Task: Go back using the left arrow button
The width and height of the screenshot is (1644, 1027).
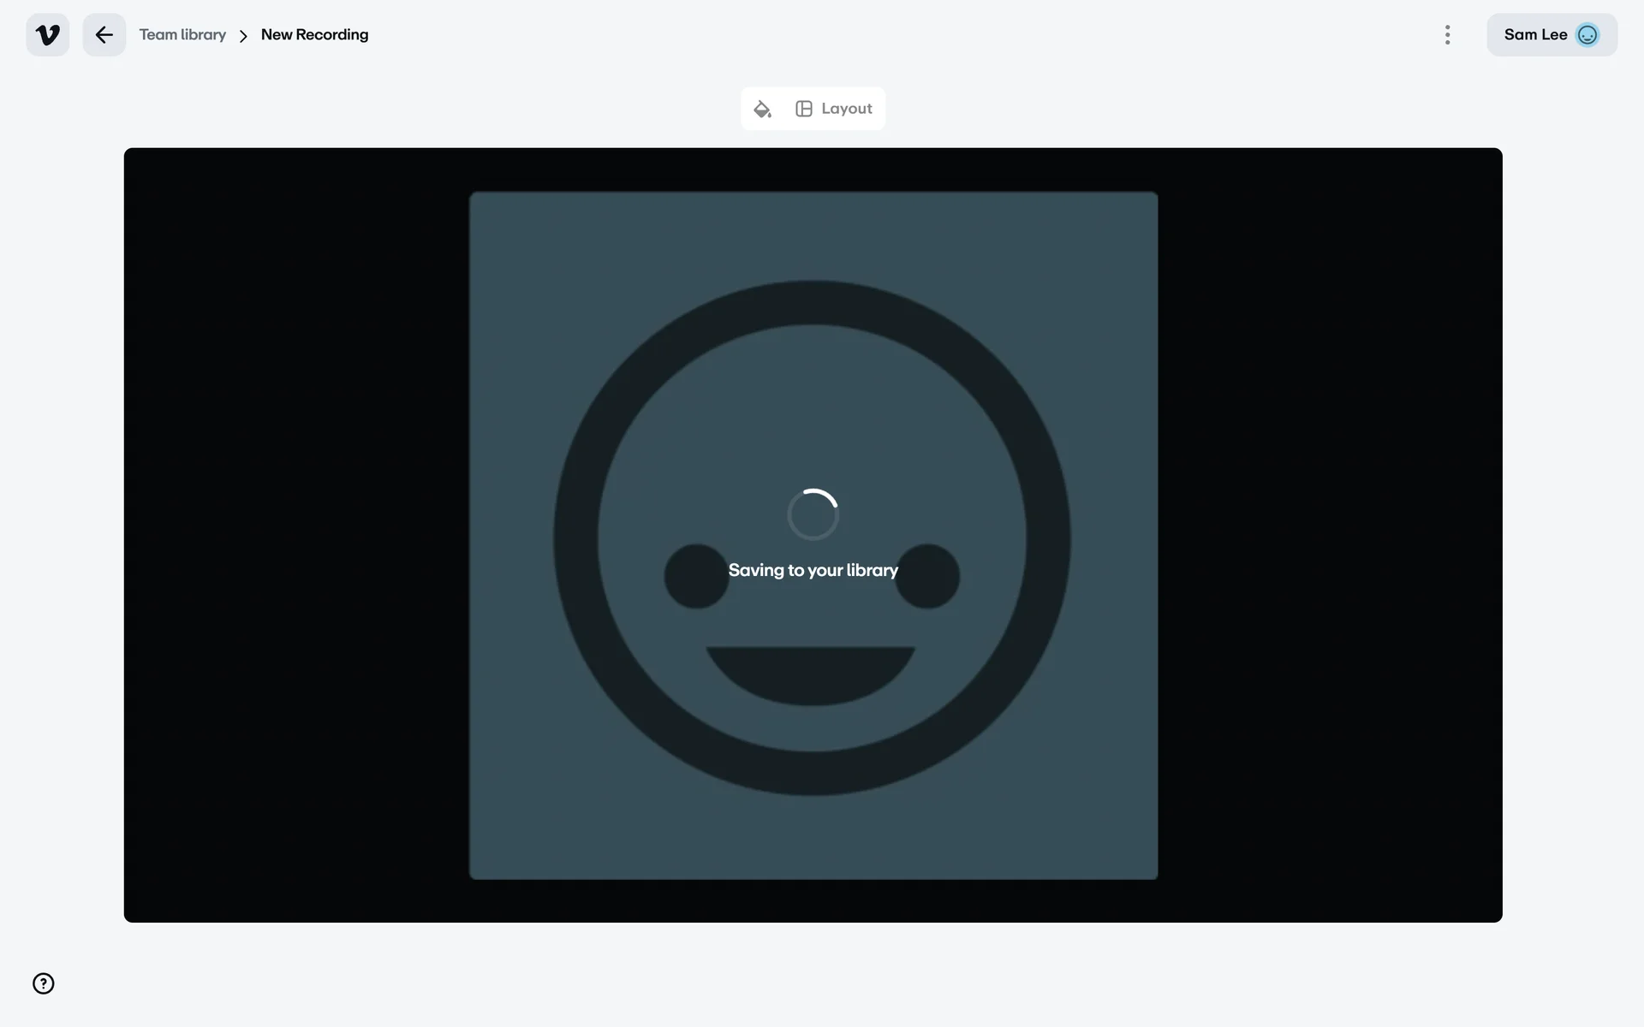Action: [104, 35]
